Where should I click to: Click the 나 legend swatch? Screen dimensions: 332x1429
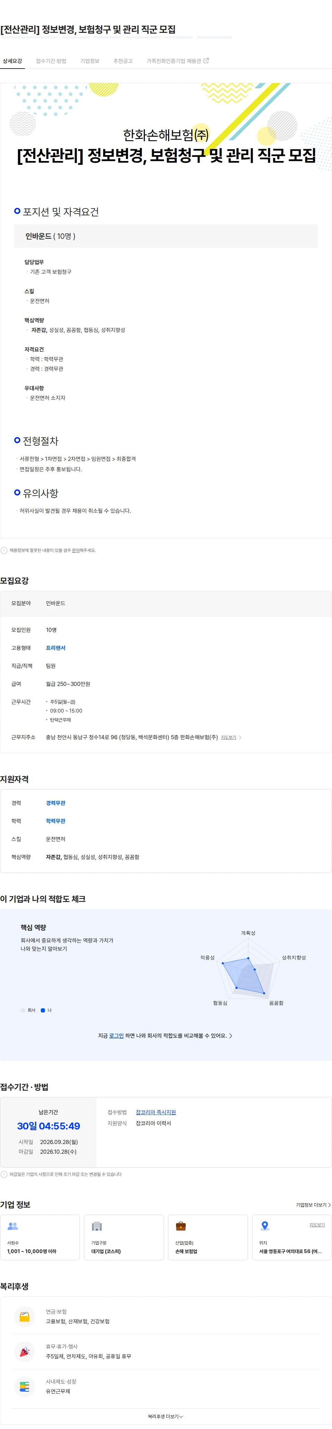43,1010
